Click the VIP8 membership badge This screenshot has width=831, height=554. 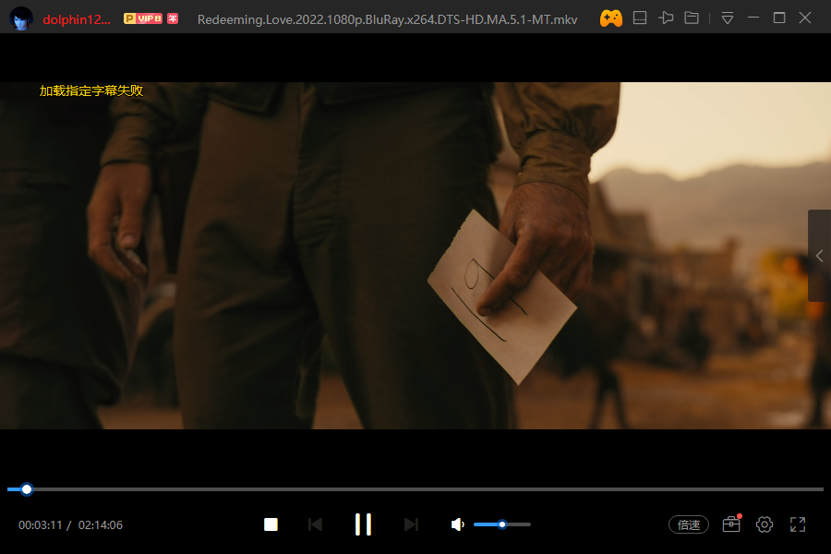pos(143,18)
